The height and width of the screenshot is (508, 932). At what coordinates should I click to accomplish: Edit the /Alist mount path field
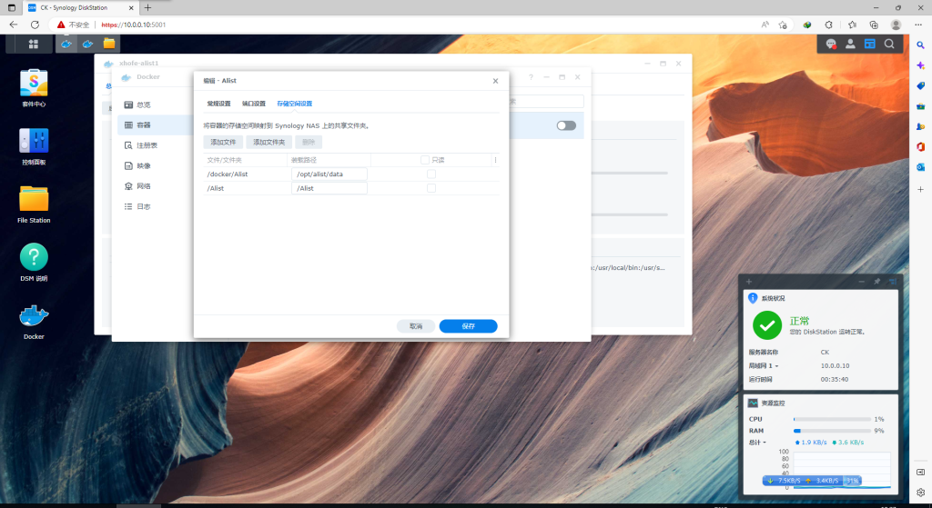tap(329, 188)
